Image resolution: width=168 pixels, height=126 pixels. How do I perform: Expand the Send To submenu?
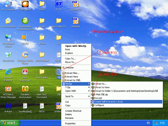[76, 96]
